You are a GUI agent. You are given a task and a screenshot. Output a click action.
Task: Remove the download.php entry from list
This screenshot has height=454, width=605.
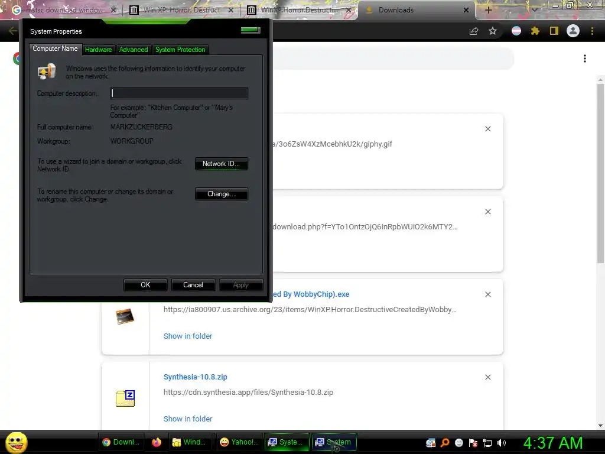[487, 212]
